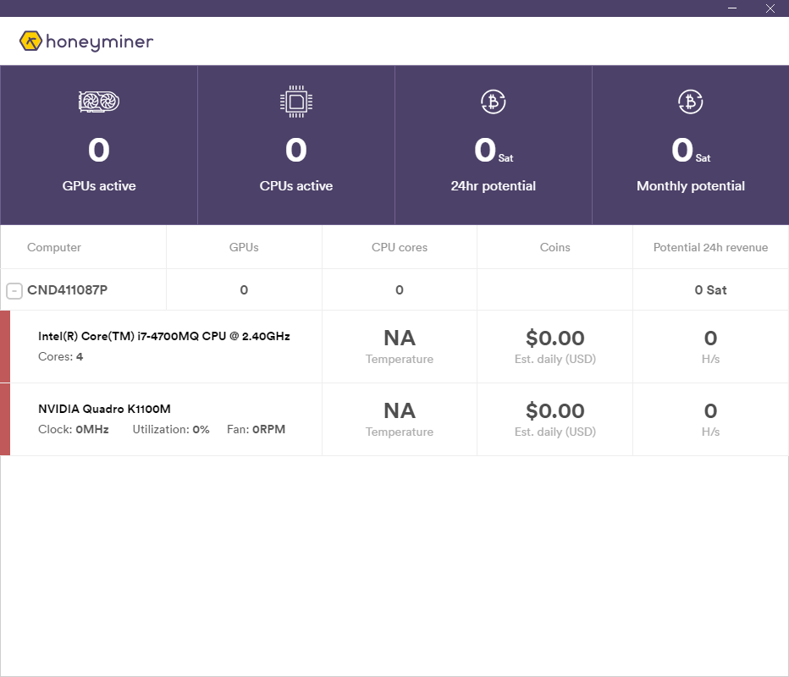Click the CPU cores count 0 in CND411087P row
This screenshot has height=677, width=789.
click(x=400, y=290)
